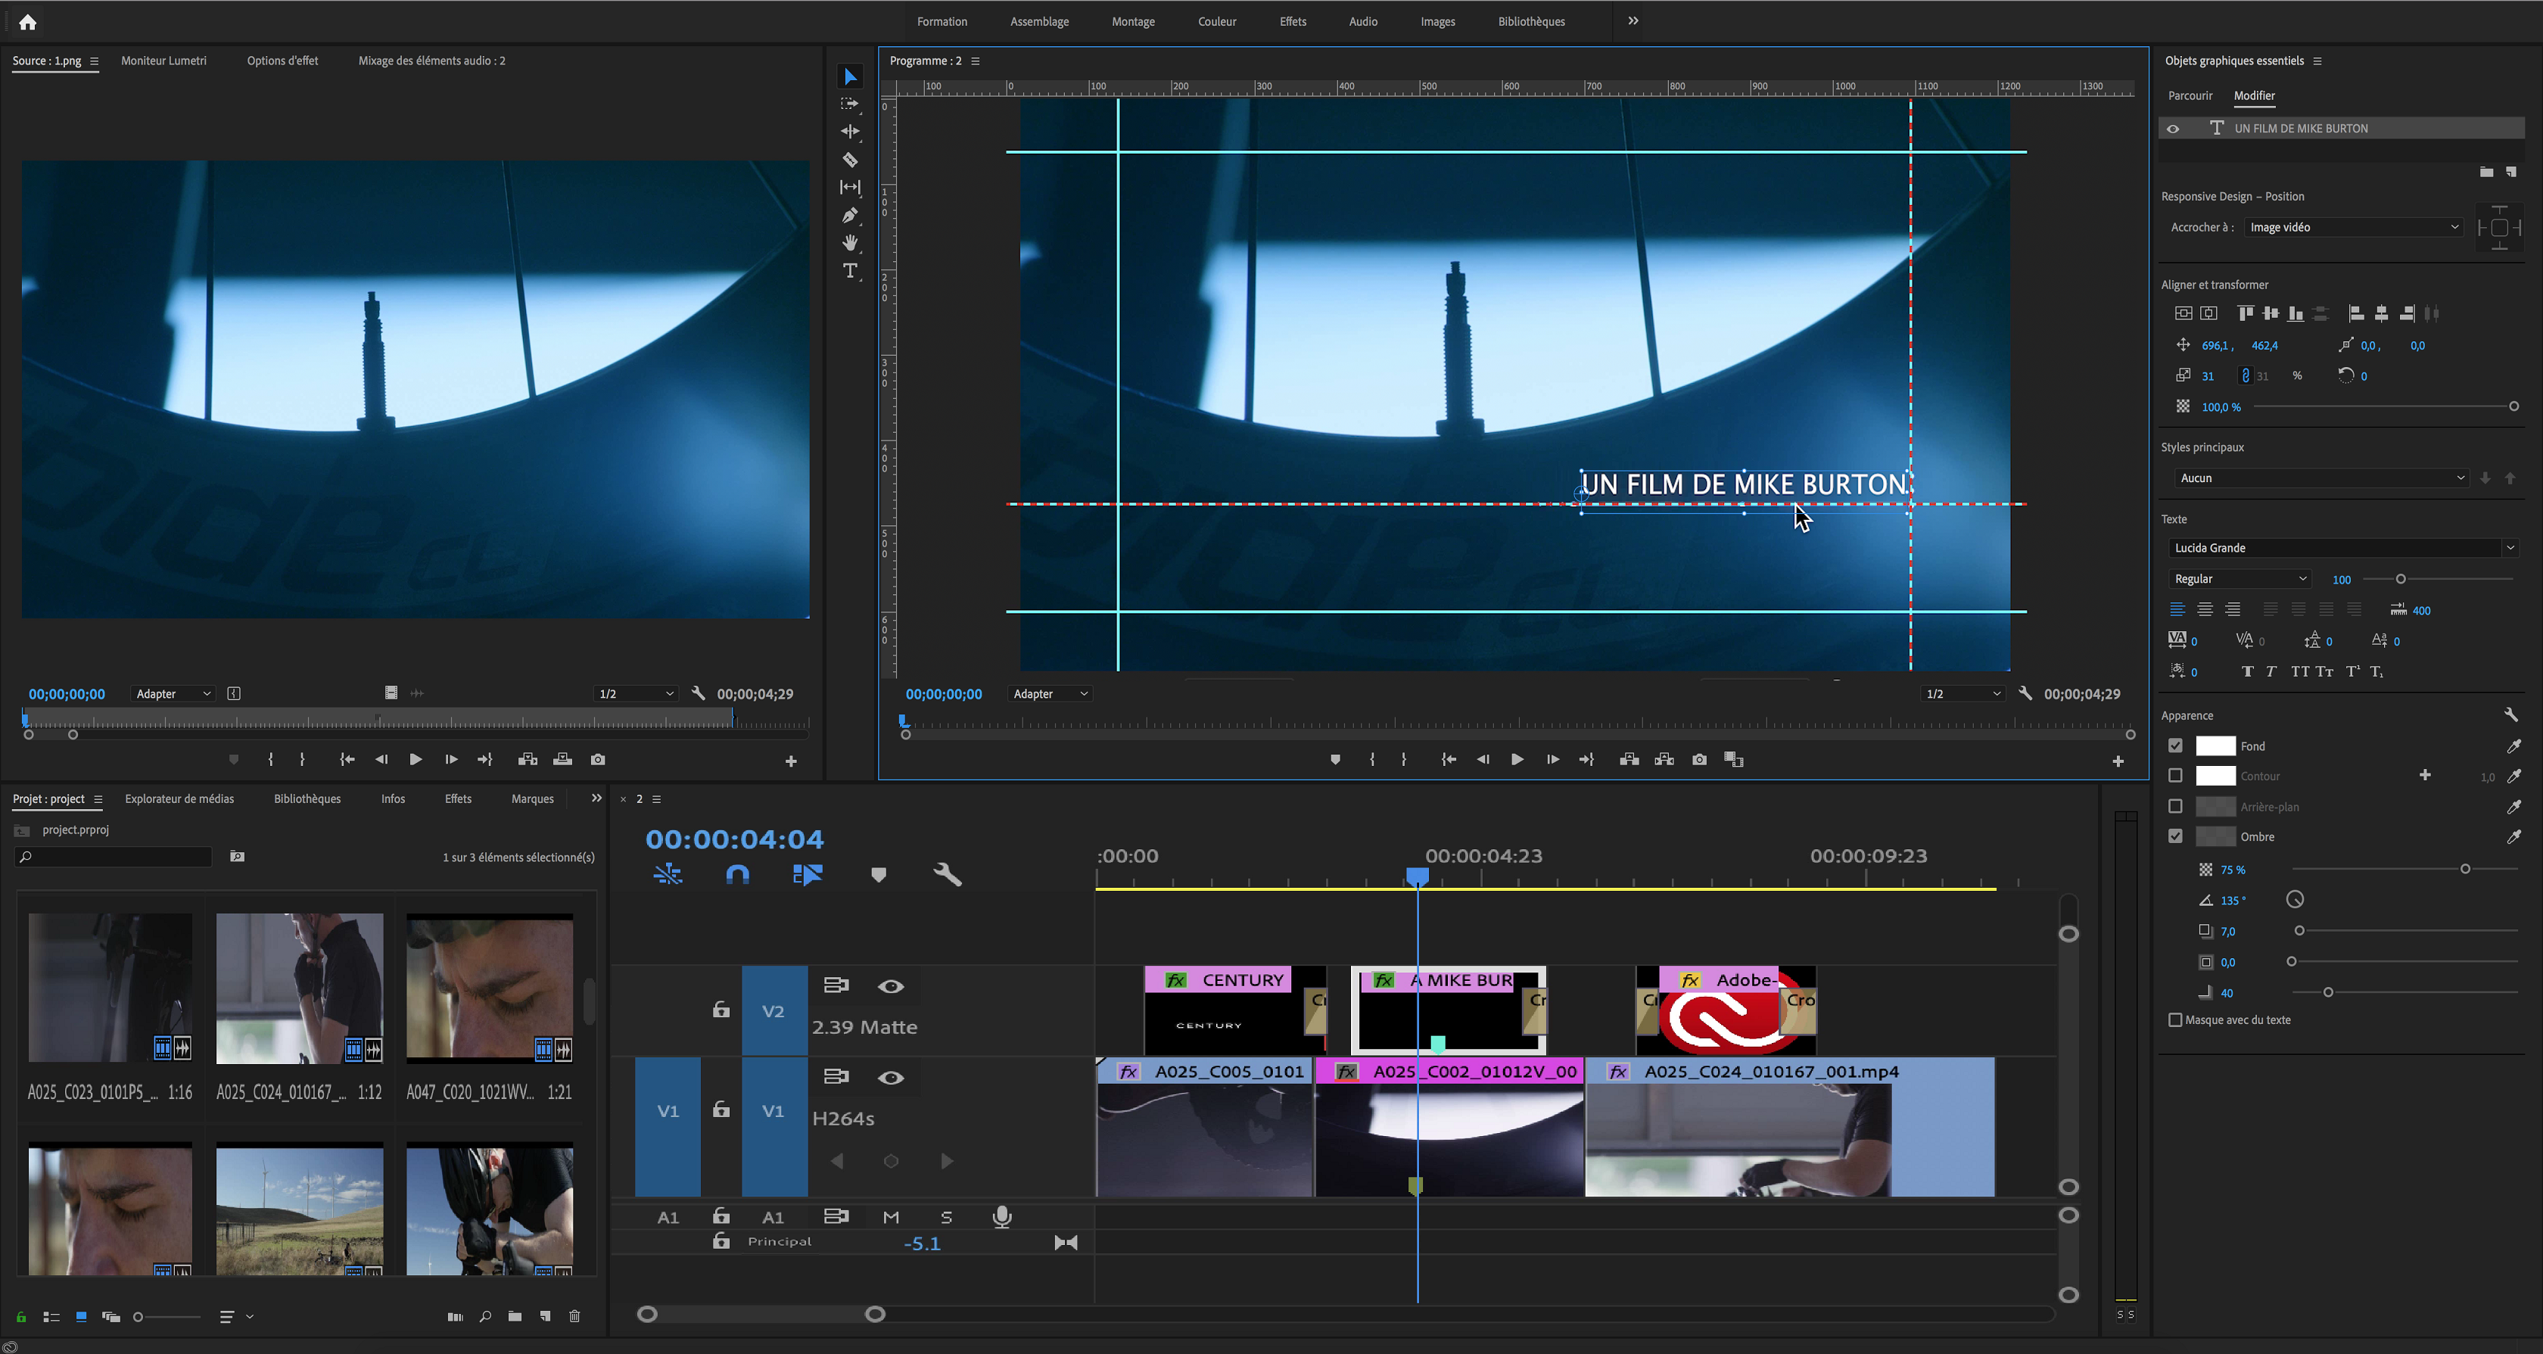
Task: Toggle timeline snapping magnet icon
Action: click(x=737, y=874)
